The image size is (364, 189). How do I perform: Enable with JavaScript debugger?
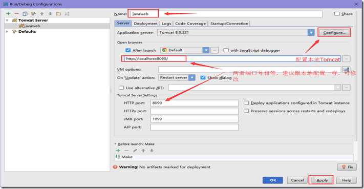point(226,50)
